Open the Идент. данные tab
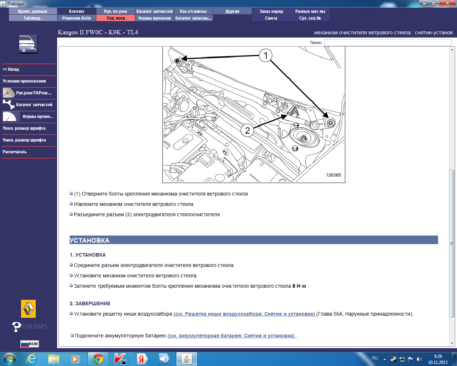 click(33, 11)
